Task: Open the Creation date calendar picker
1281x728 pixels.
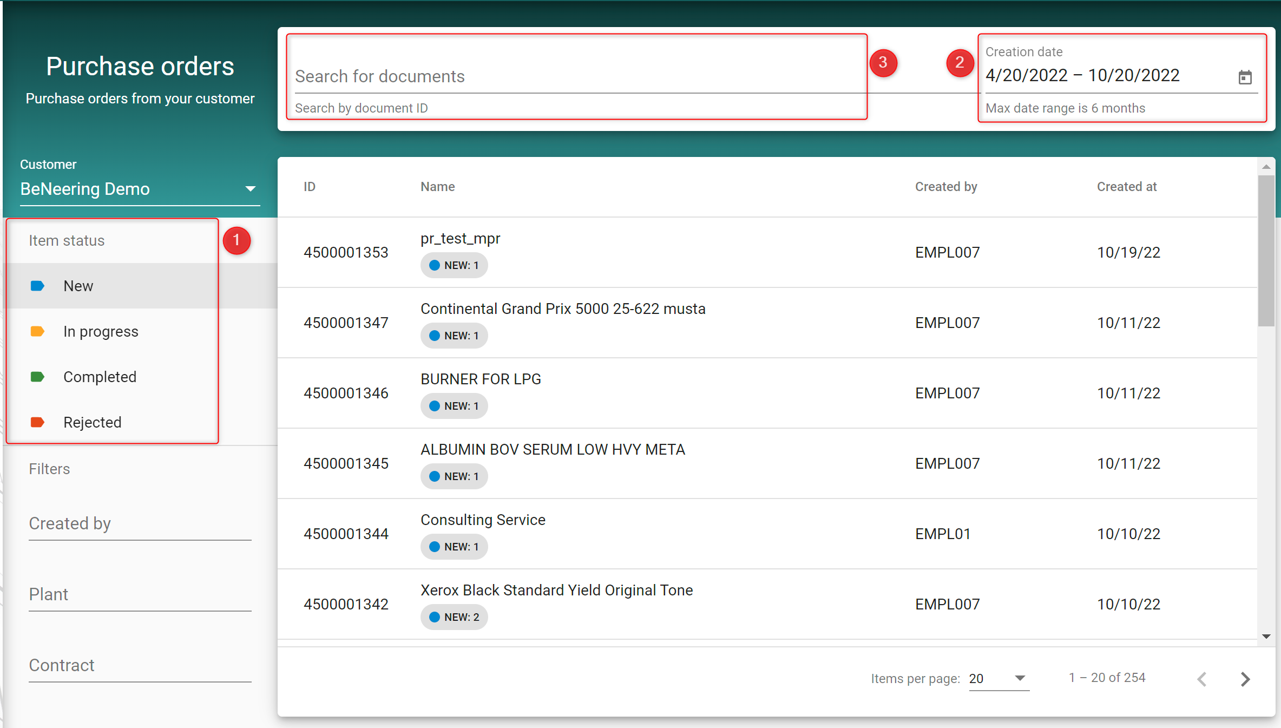Action: 1245,77
